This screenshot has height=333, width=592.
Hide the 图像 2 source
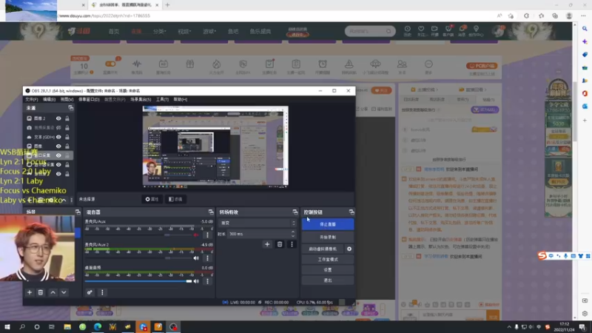[58, 118]
